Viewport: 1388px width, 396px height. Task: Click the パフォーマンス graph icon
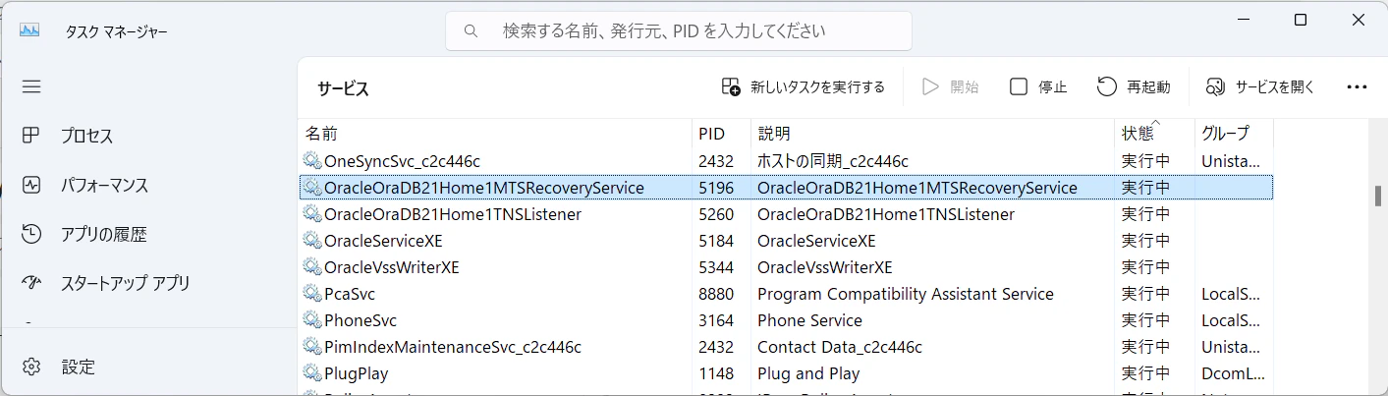pyautogui.click(x=31, y=185)
